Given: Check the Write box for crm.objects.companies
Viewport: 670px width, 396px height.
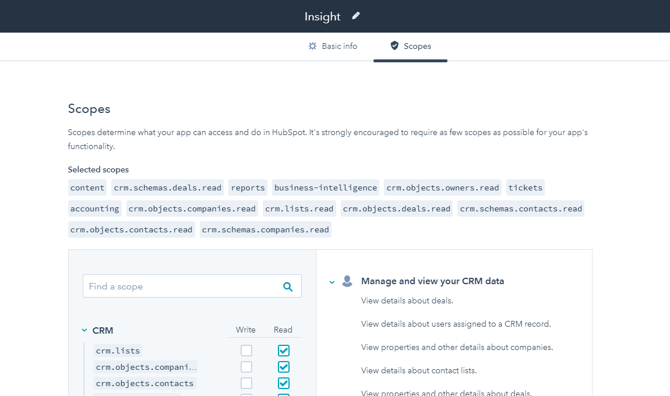Looking at the screenshot, I should pos(246,367).
